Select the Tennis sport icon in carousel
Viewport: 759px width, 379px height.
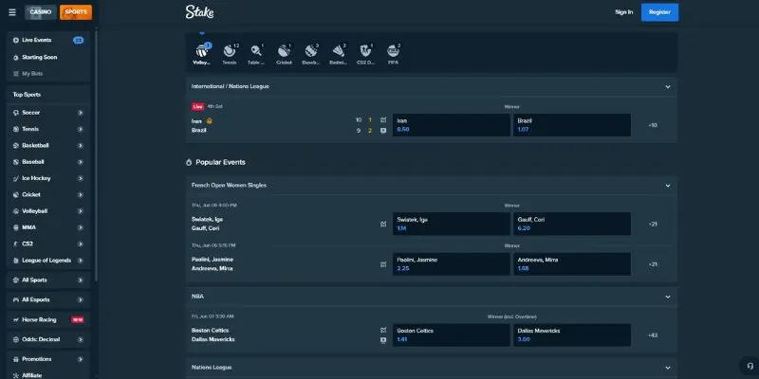tap(229, 54)
